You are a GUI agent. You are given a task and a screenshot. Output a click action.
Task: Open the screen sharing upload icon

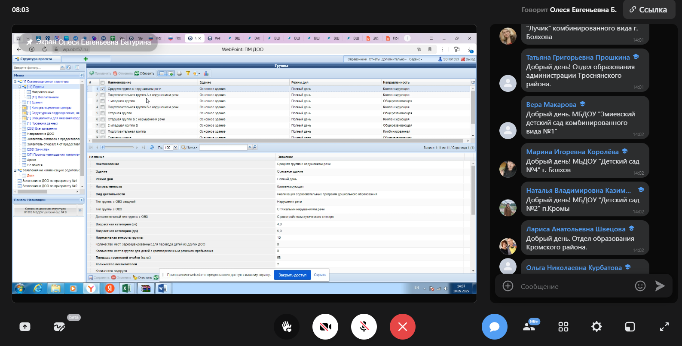pos(25,327)
